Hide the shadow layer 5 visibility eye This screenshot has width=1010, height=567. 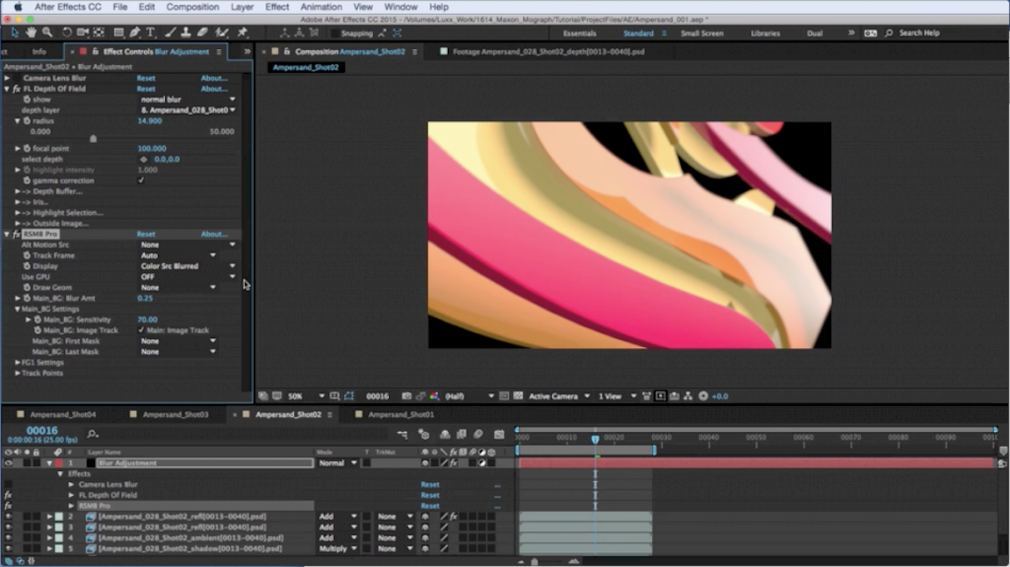coord(8,549)
